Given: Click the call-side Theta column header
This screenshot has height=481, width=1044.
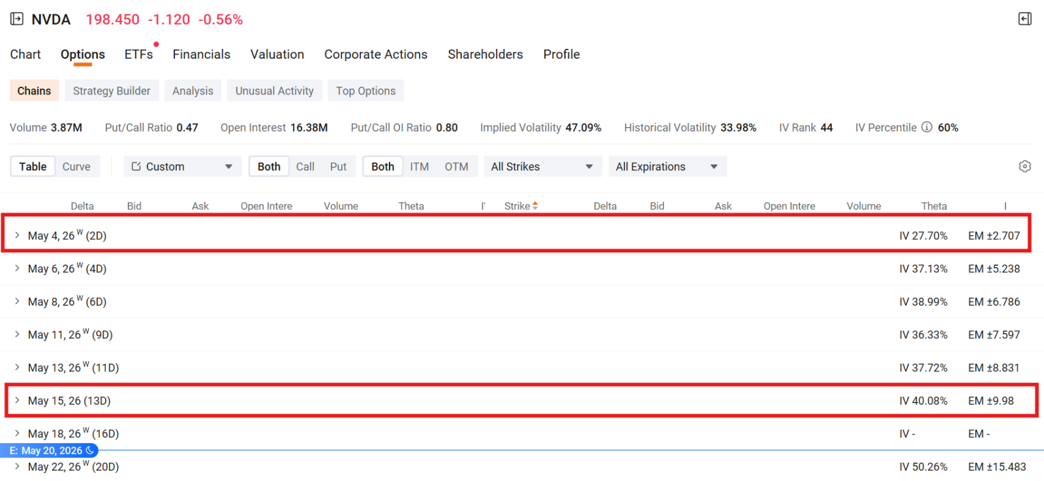Looking at the screenshot, I should click(x=411, y=206).
